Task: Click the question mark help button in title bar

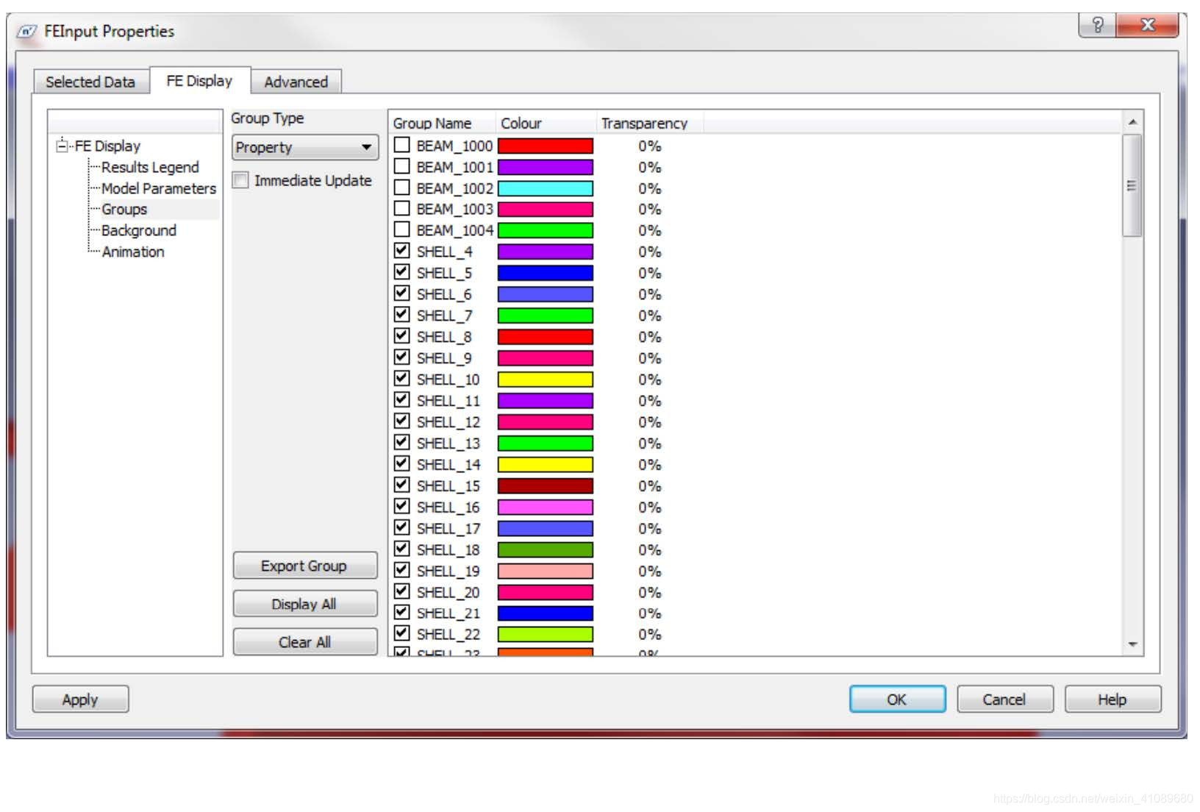Action: click(x=1097, y=25)
